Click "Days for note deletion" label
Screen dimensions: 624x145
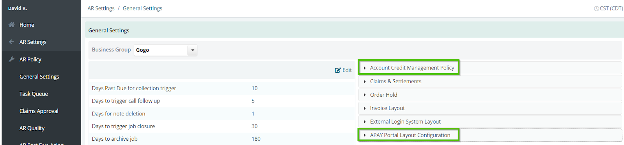(119, 114)
